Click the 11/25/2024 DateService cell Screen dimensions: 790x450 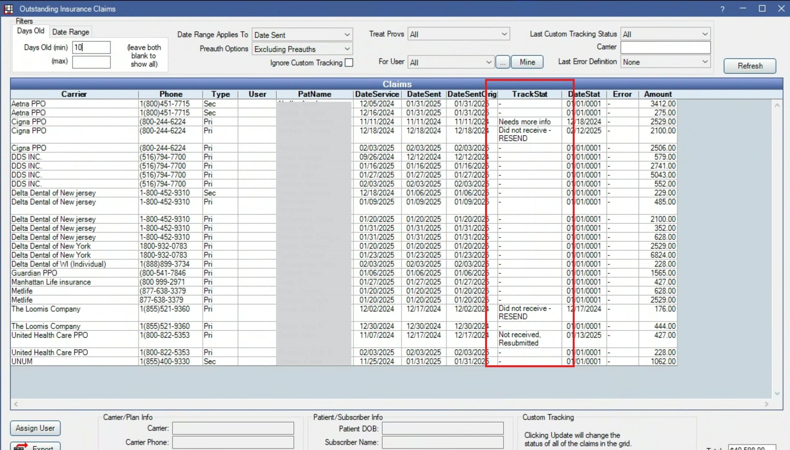(x=377, y=362)
